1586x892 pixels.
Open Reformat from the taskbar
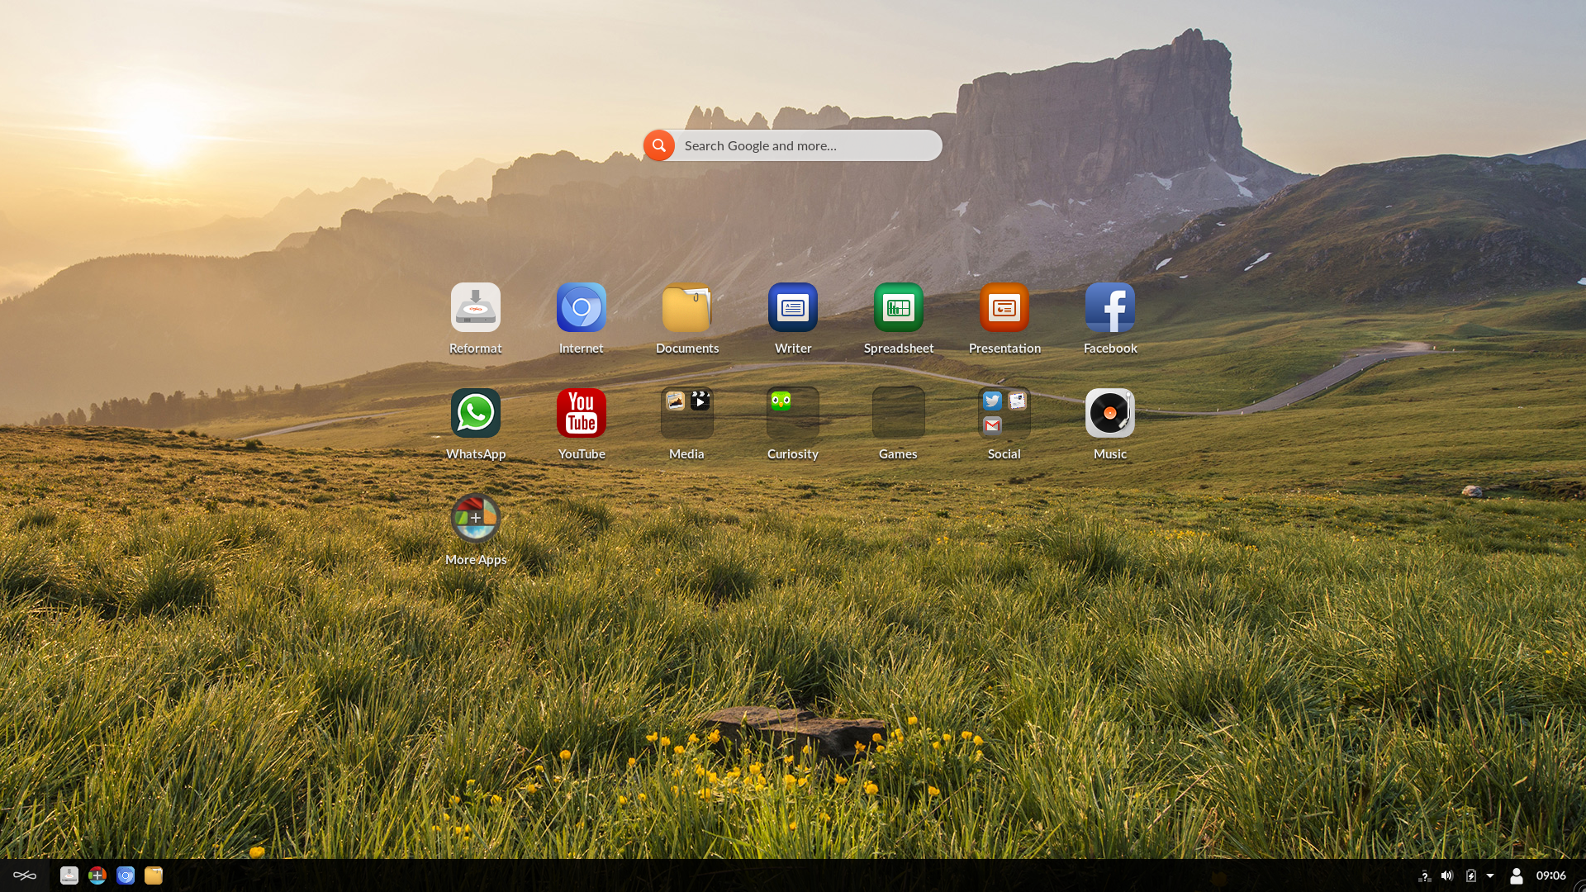tap(69, 875)
